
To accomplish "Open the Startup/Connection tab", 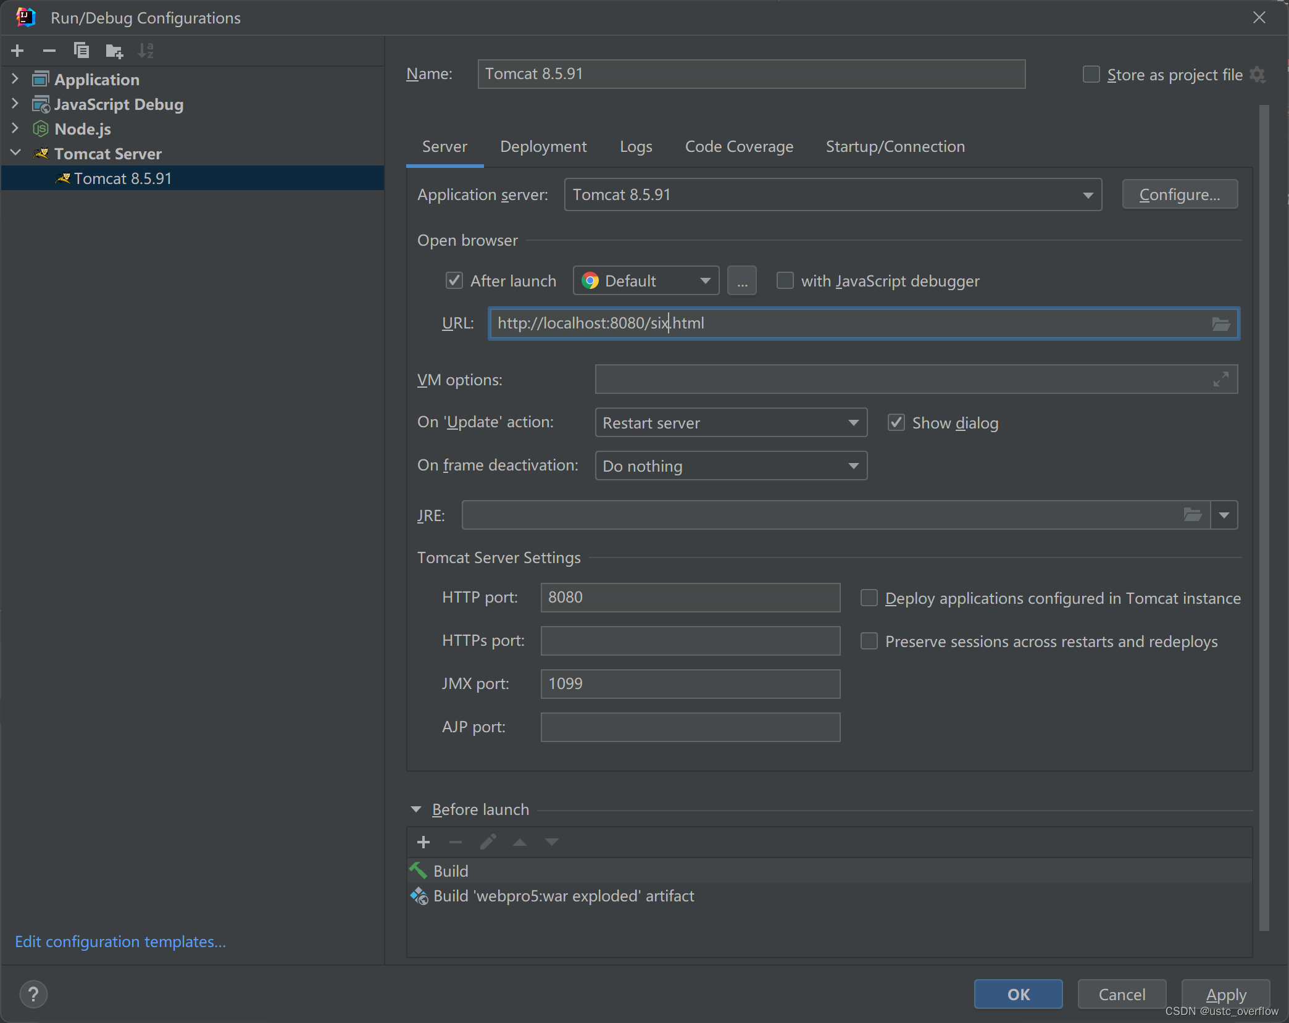I will 895,147.
